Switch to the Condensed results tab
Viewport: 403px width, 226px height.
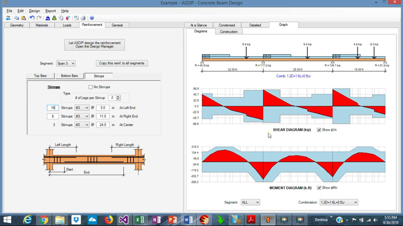pos(227,25)
